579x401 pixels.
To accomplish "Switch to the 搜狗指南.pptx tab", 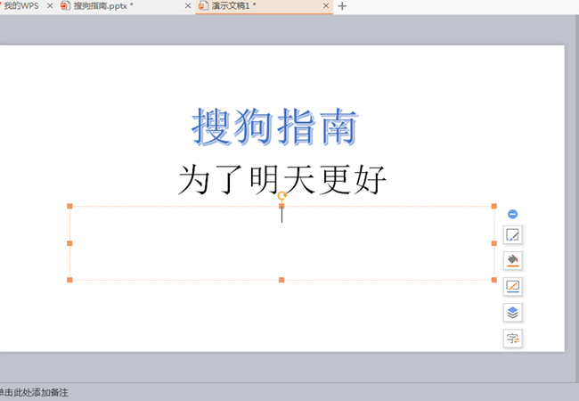I will point(126,6).
